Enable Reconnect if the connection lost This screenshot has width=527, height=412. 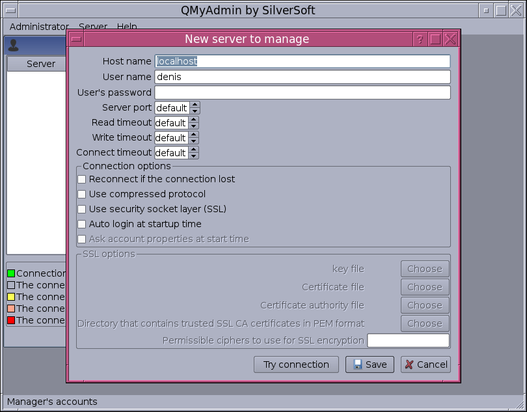[82, 179]
